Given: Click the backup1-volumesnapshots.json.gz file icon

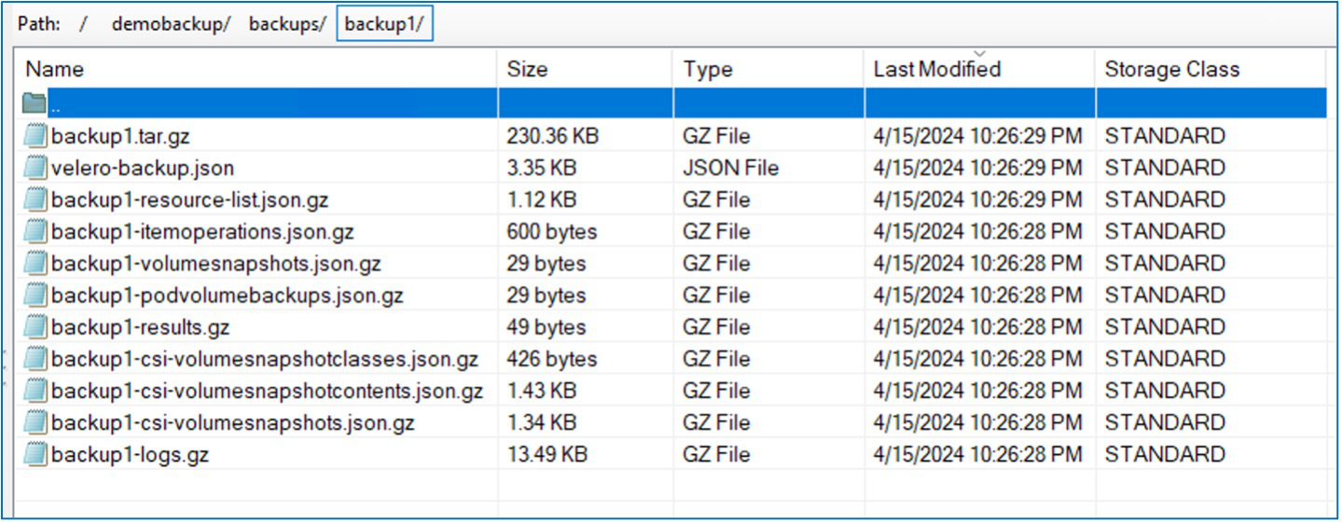Looking at the screenshot, I should 35,264.
